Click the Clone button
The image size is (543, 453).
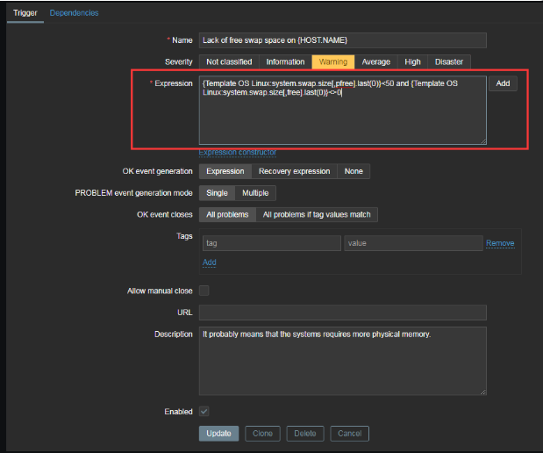tap(262, 434)
